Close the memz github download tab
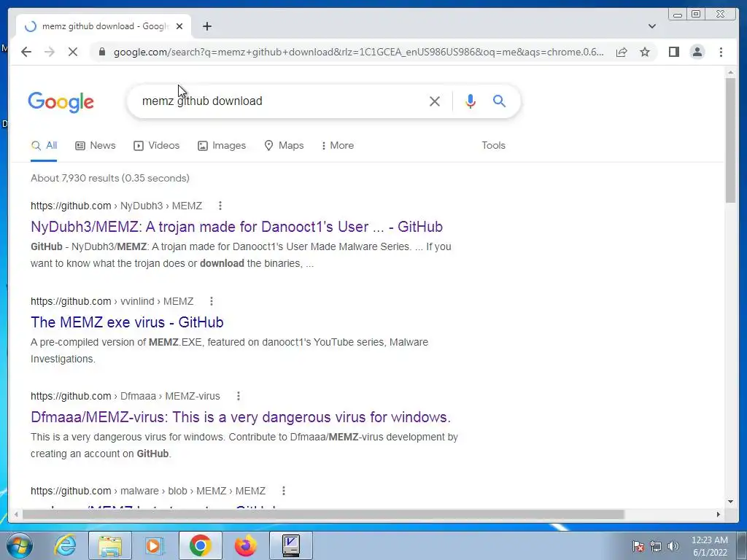This screenshot has width=747, height=560. coord(179,26)
